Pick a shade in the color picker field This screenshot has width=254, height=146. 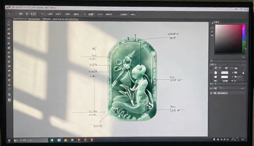point(229,39)
